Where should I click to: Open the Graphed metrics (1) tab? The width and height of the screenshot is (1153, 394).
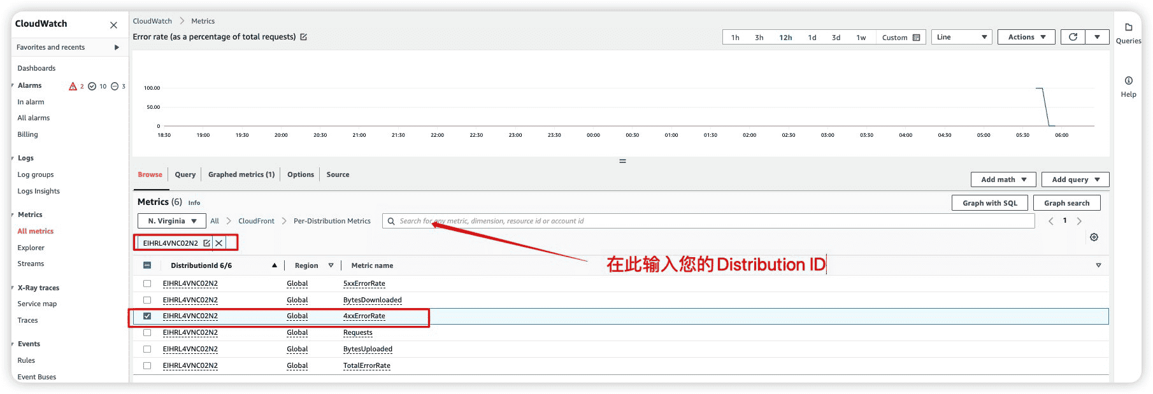point(241,174)
